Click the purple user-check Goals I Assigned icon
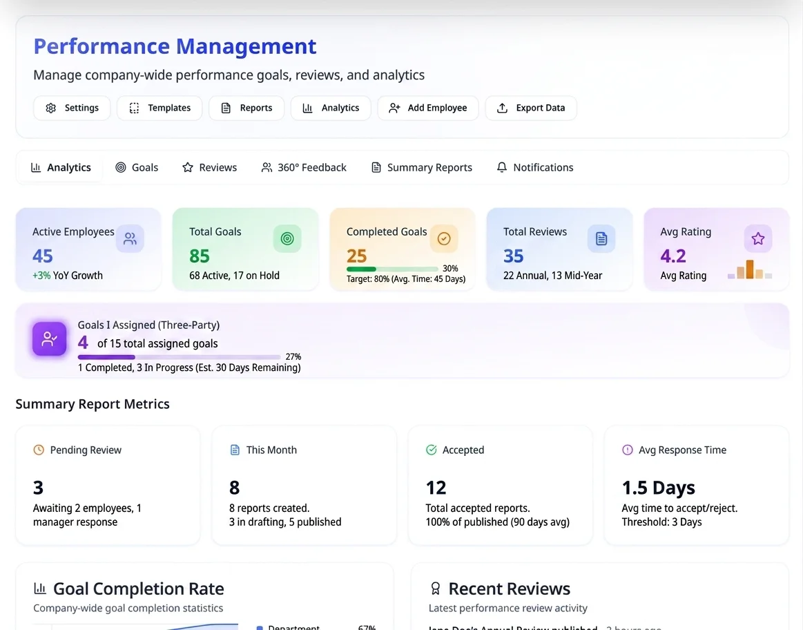Viewport: 803px width, 630px height. pyautogui.click(x=49, y=338)
